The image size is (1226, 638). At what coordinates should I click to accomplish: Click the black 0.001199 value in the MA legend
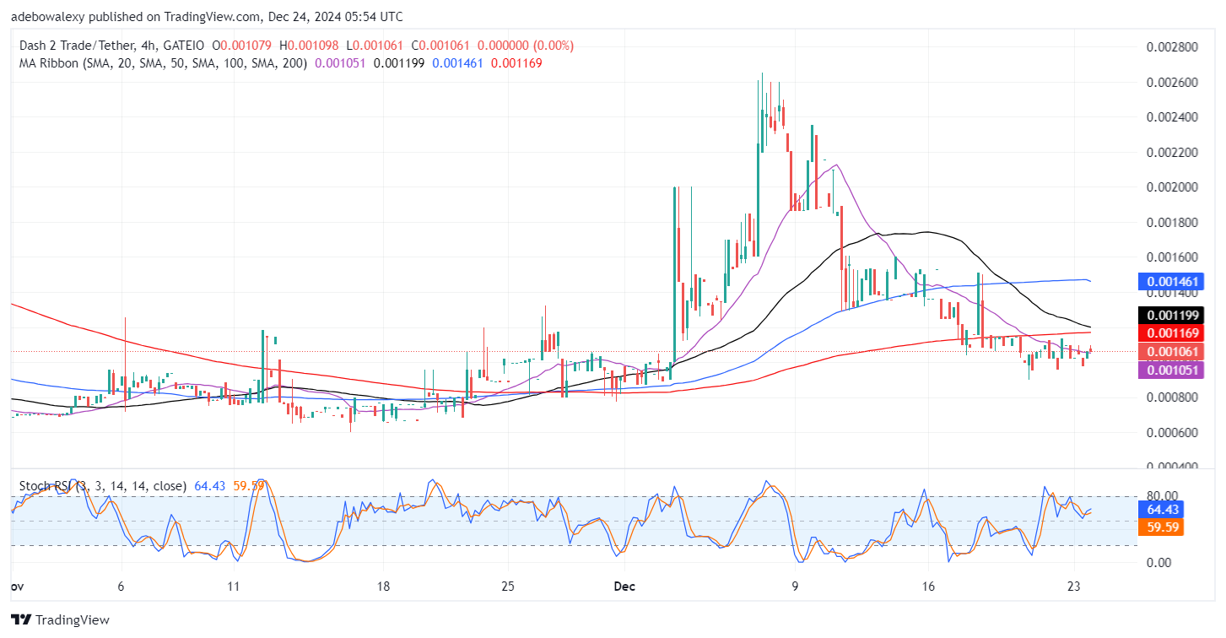click(x=399, y=62)
